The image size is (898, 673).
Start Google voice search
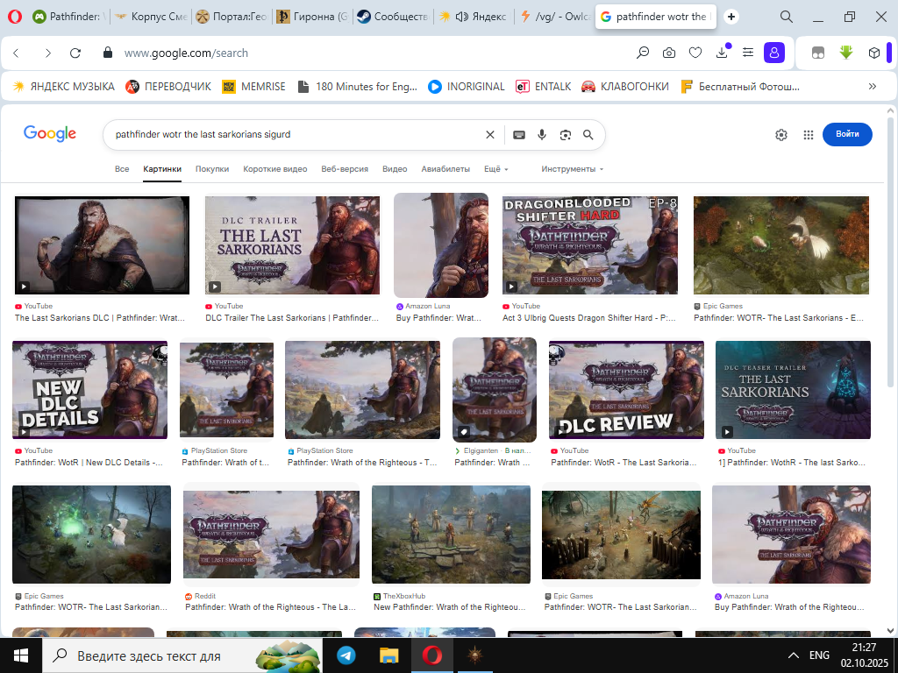(542, 134)
